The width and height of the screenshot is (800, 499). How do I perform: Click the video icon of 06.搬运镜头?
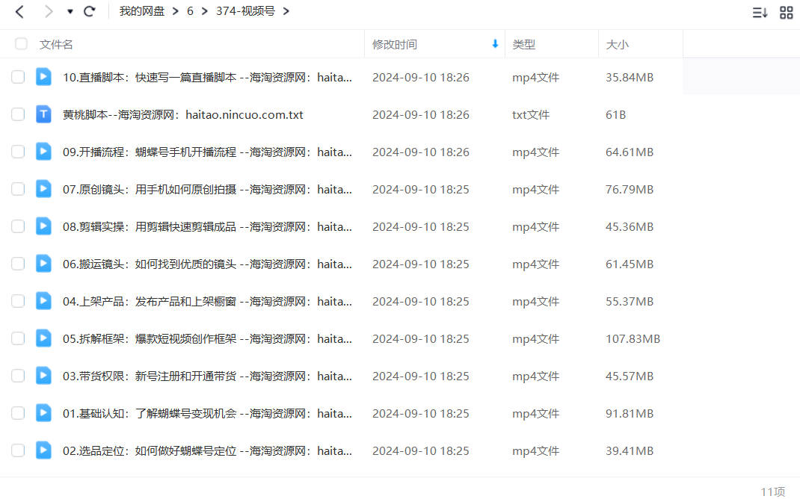point(43,264)
